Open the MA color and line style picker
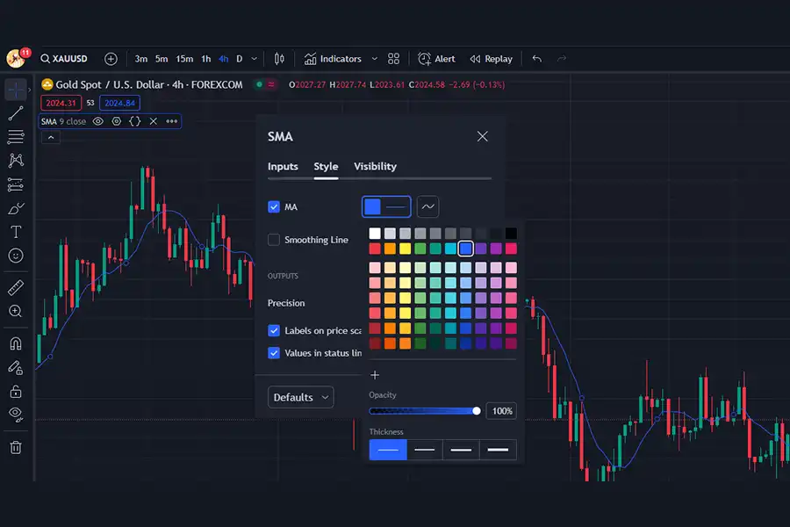The height and width of the screenshot is (527, 790). (386, 206)
